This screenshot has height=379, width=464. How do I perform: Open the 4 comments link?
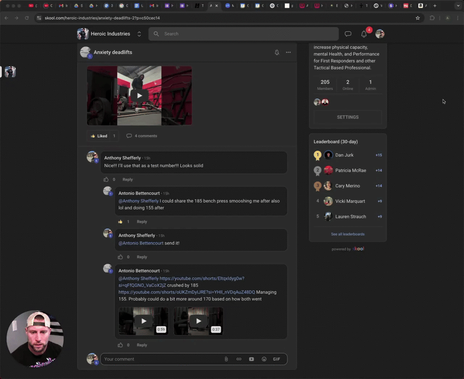(142, 136)
